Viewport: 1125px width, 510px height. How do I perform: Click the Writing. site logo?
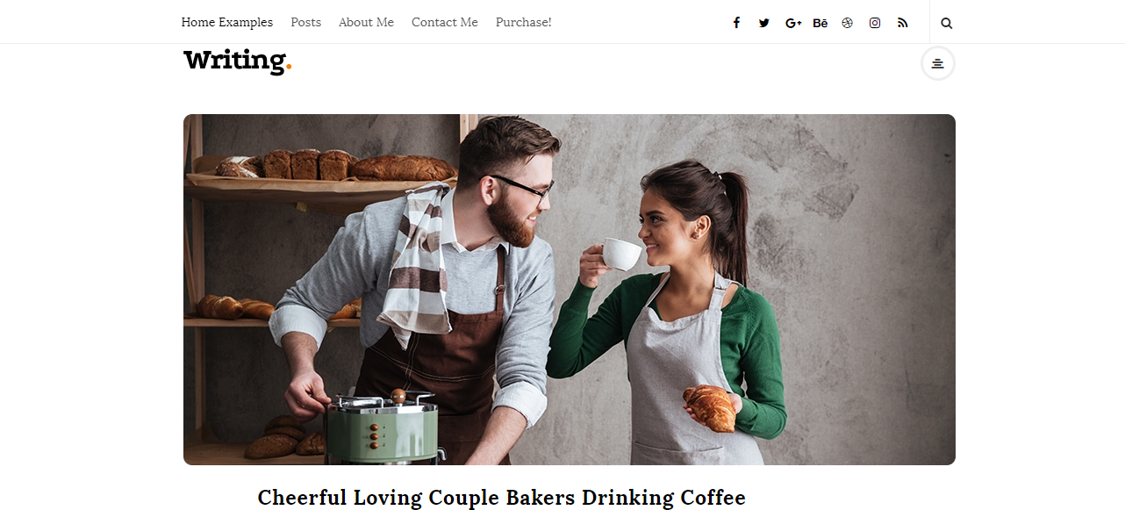237,61
